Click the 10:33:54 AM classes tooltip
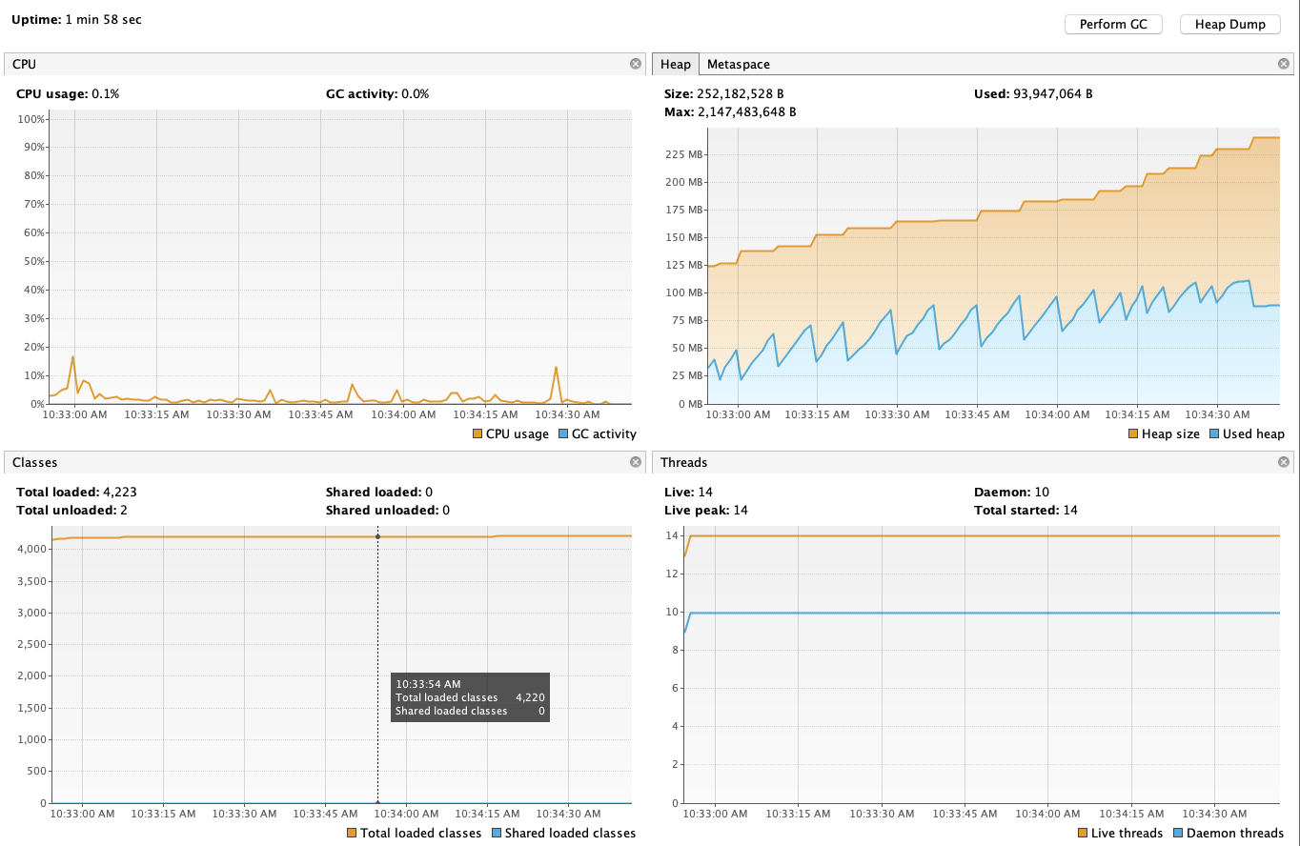Screen dimensions: 1300x846 pos(470,697)
